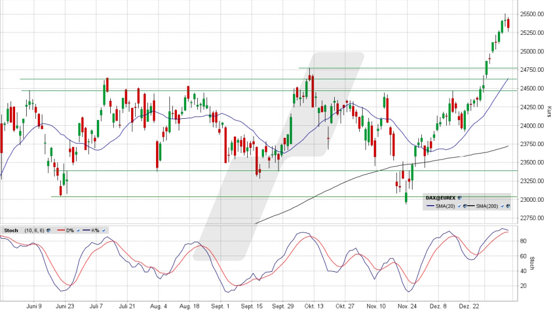Click the Dez. 8 date label
The height and width of the screenshot is (313, 557).
(x=438, y=306)
